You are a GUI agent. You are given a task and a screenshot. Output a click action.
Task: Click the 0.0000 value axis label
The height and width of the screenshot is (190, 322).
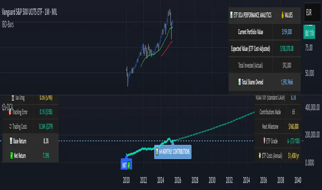coord(310,163)
